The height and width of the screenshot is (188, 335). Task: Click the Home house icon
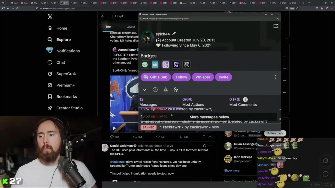pos(50,28)
